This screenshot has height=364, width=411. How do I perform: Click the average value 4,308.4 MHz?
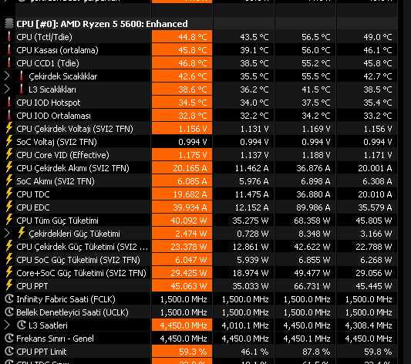(x=369, y=325)
